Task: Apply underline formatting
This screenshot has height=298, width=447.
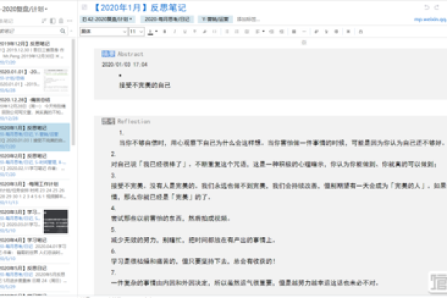Action: pyautogui.click(x=185, y=31)
